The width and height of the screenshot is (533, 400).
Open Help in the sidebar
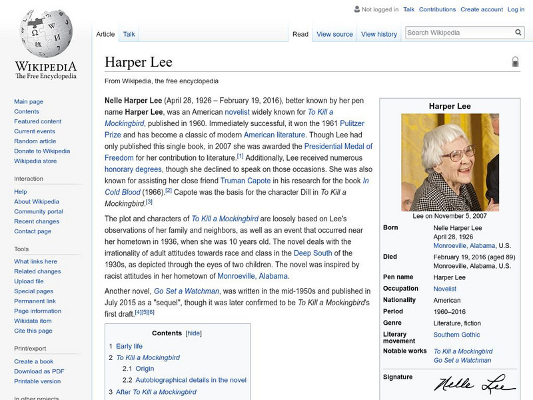[x=21, y=192]
